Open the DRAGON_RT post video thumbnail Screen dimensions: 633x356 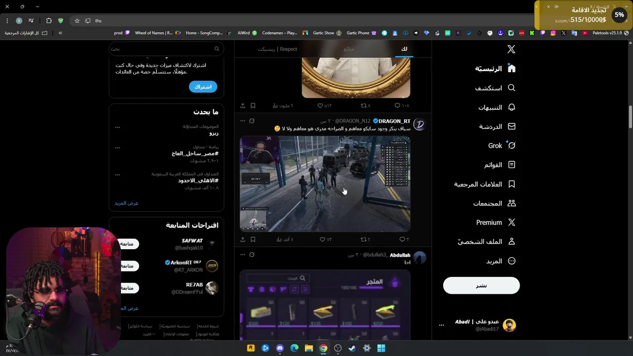[x=325, y=184]
